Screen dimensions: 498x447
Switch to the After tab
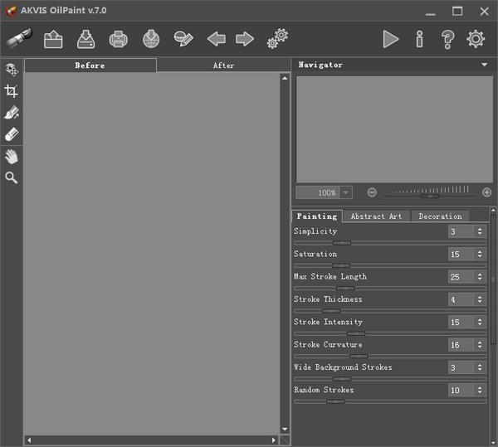223,66
